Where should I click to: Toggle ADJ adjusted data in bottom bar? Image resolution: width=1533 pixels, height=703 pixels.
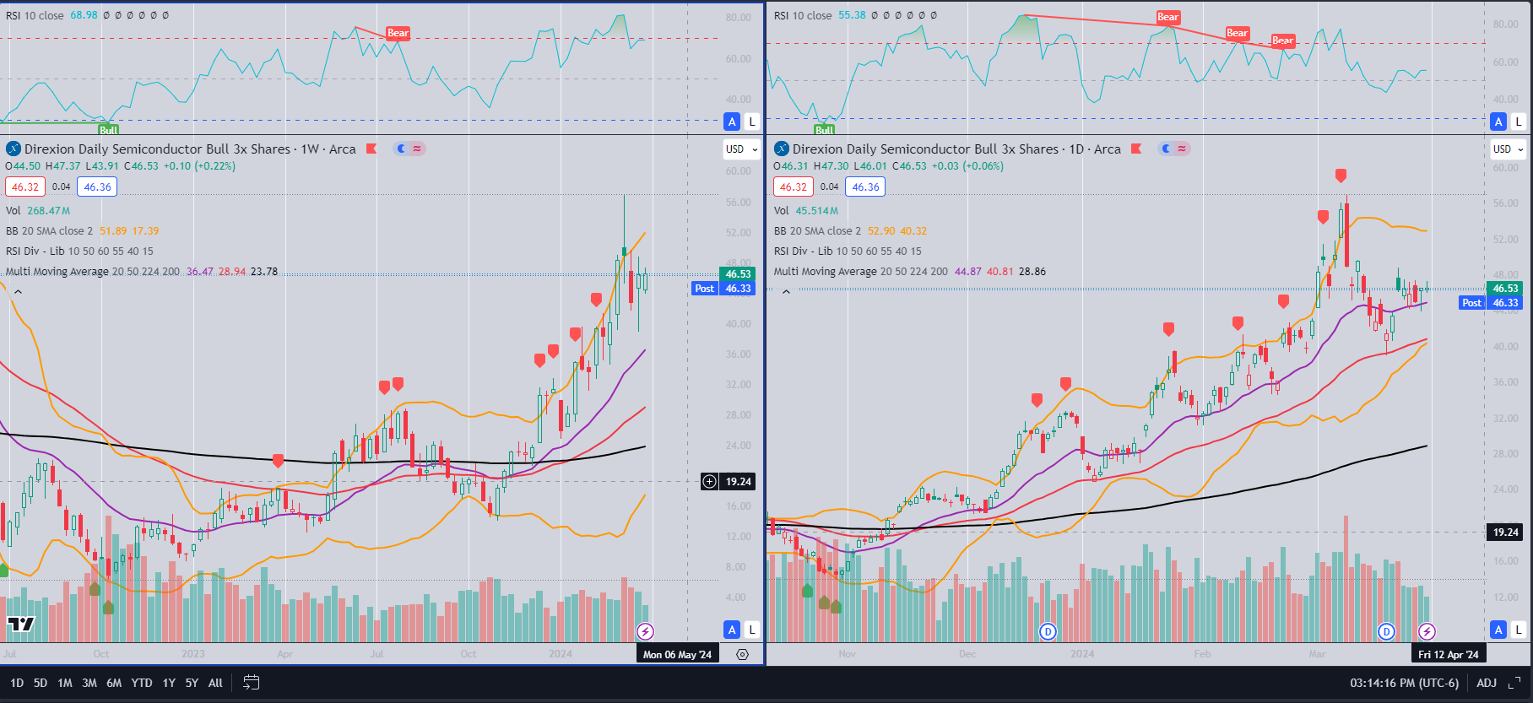click(1487, 683)
